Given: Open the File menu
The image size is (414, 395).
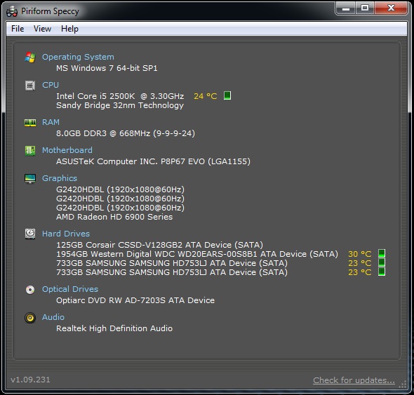Looking at the screenshot, I should 18,29.
